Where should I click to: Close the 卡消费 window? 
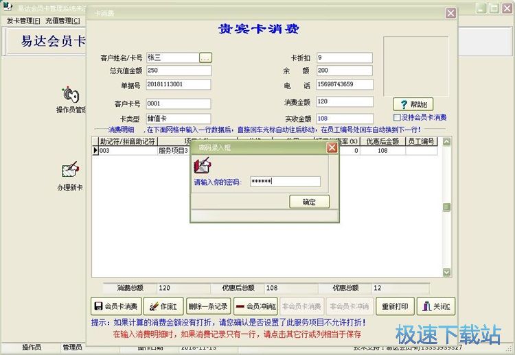tap(450, 13)
